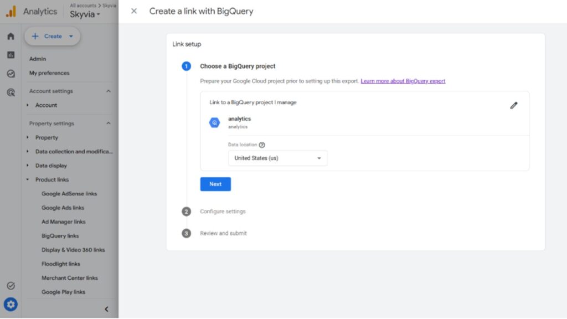Image resolution: width=567 pixels, height=319 pixels.
Task: Expand the Property tree item
Action: pyautogui.click(x=28, y=137)
